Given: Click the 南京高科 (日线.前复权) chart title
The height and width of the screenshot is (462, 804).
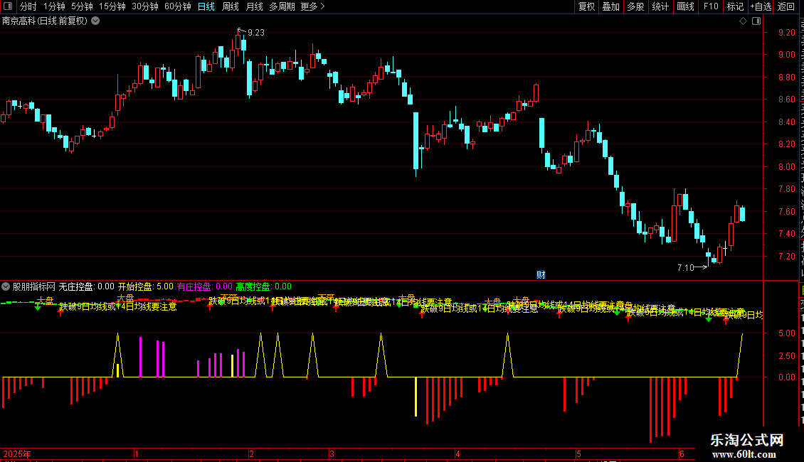Looking at the screenshot, I should point(45,21).
